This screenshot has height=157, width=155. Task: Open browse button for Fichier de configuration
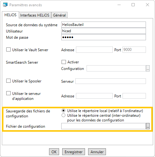pyautogui.click(x=148, y=126)
